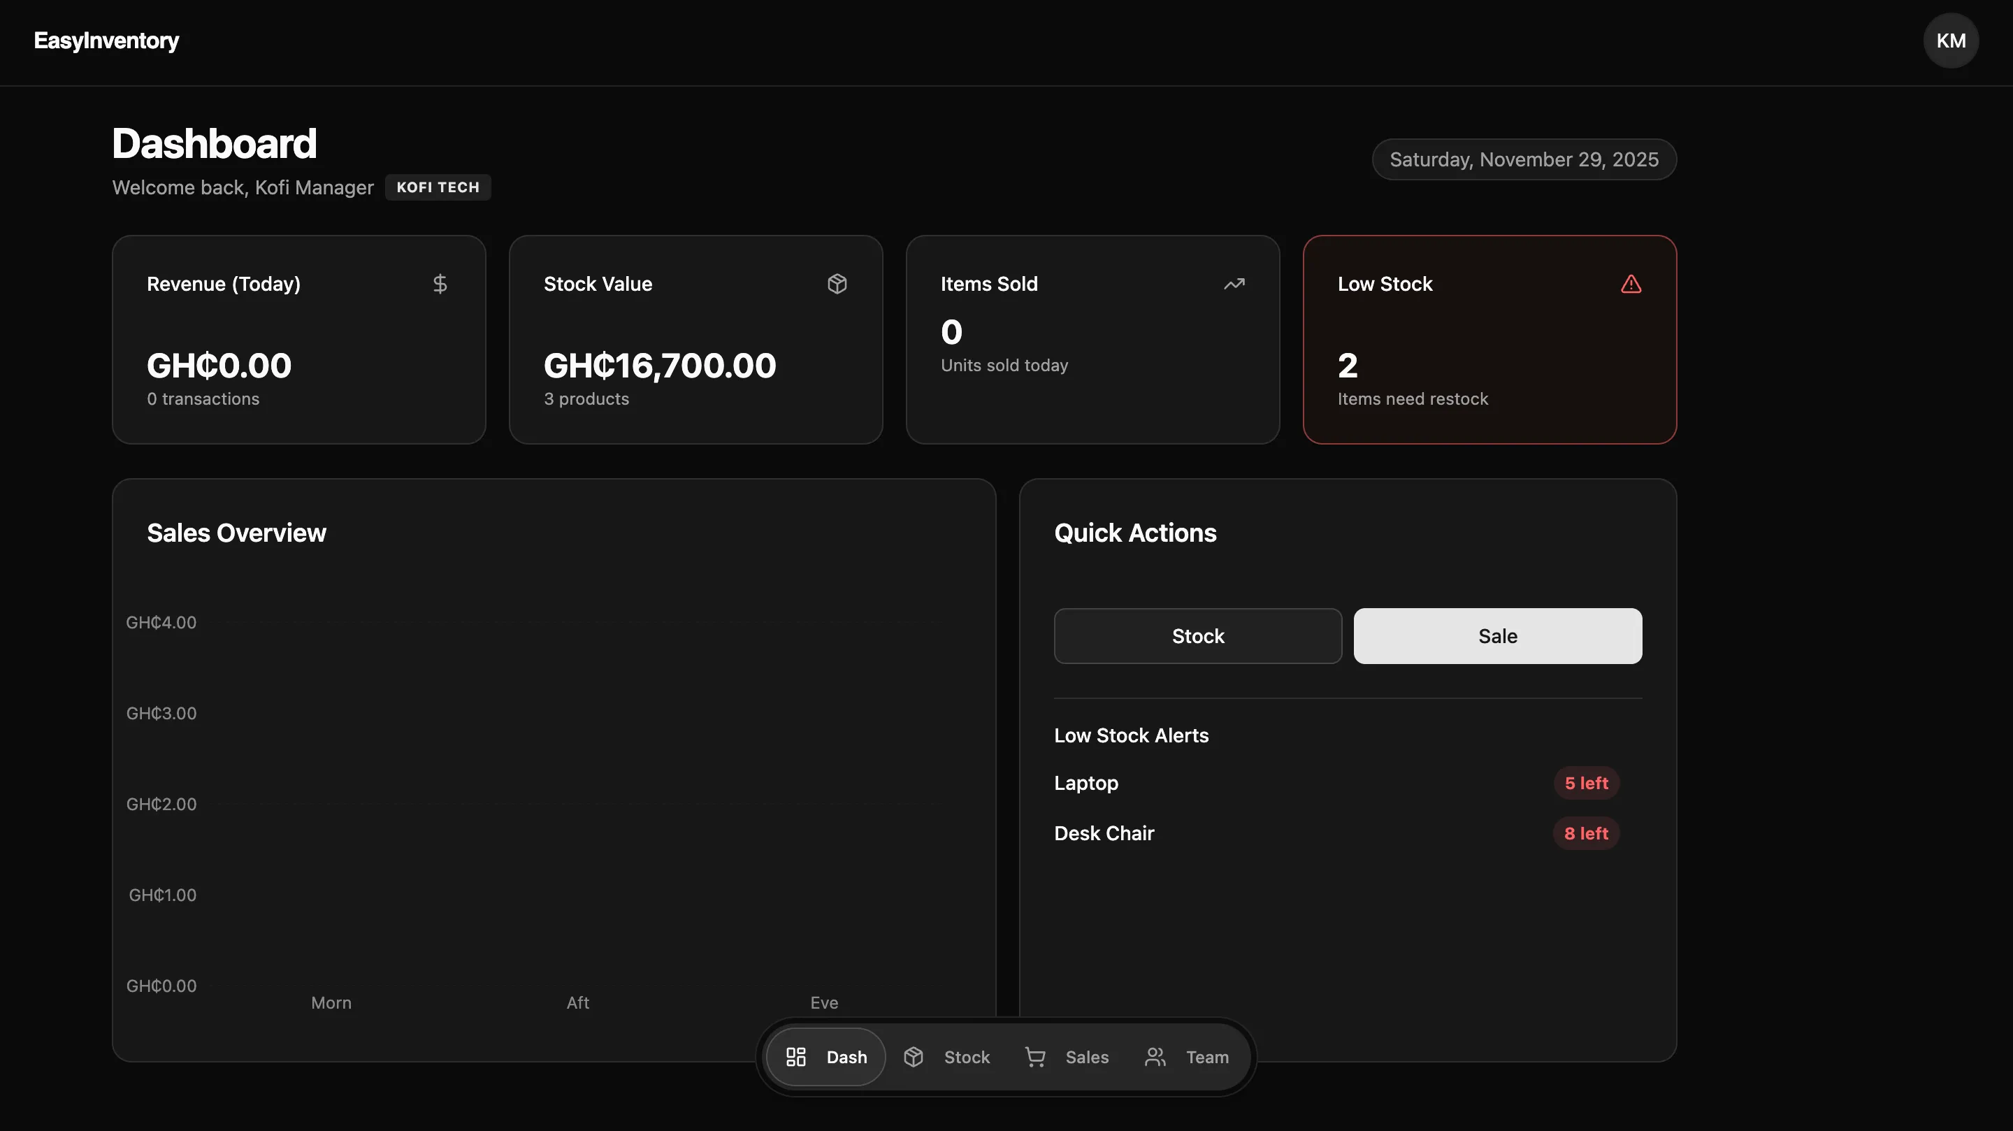
Task: Switch Quick Actions to Sale mode
Action: tap(1496, 635)
